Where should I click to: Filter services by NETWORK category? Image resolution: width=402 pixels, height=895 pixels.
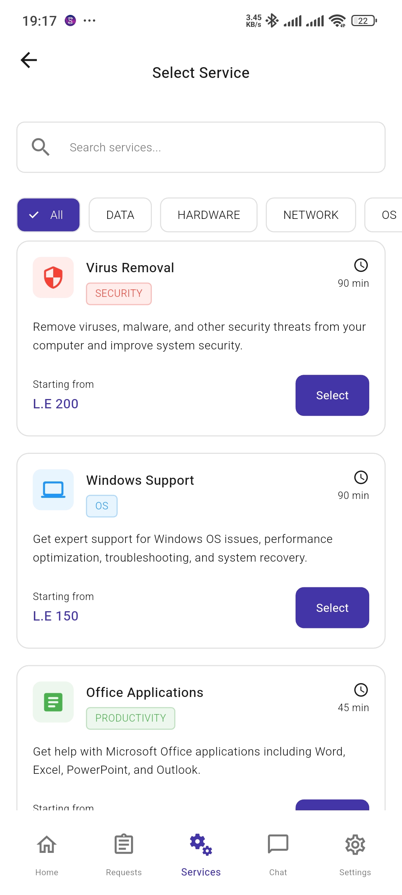click(311, 215)
